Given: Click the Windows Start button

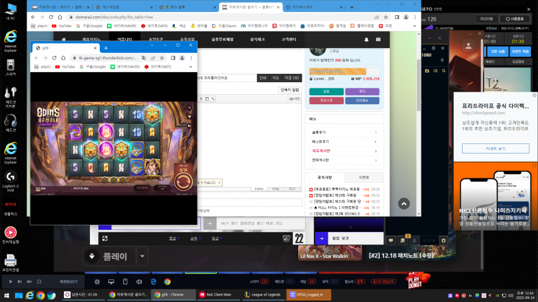Looking at the screenshot, I should 6,295.
